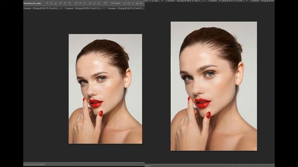Click Align vertical centers icon

click(52, 3)
